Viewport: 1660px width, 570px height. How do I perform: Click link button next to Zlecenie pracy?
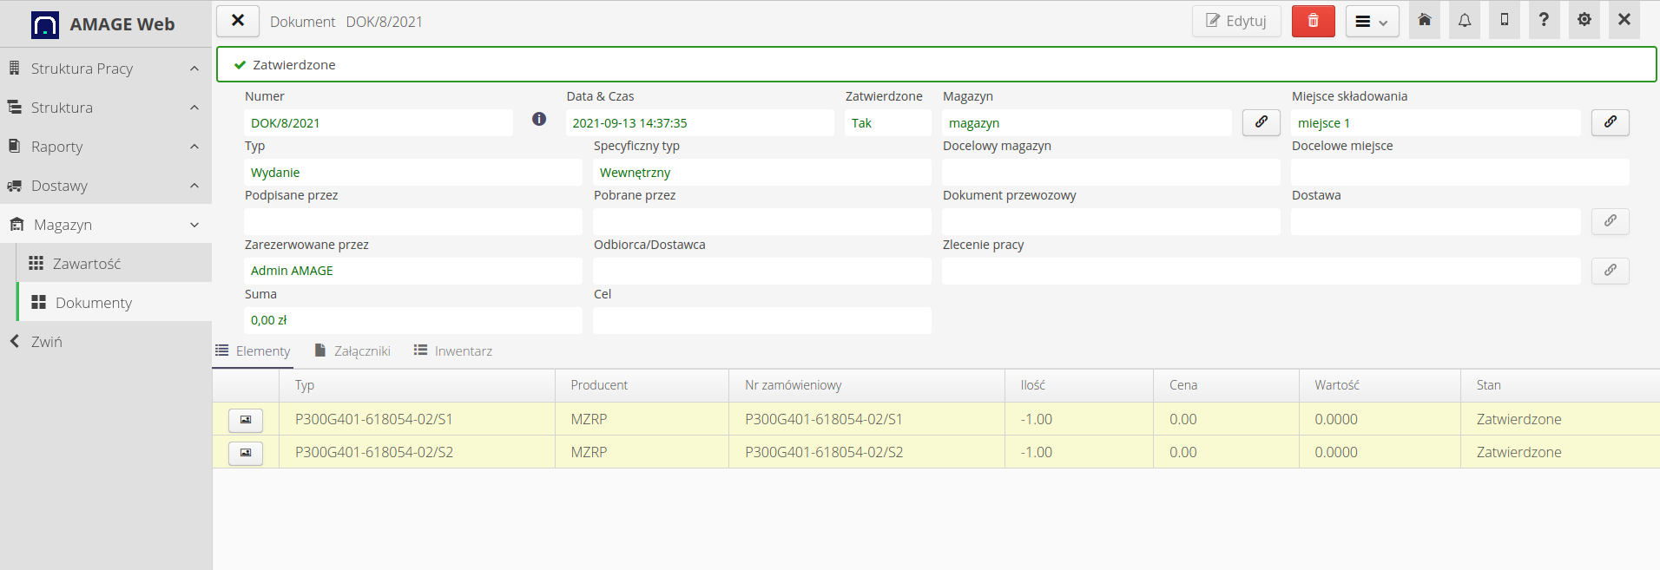pyautogui.click(x=1611, y=271)
